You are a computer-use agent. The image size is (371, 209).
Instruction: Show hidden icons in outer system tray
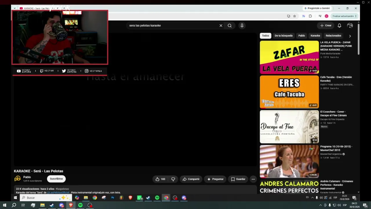pos(320,205)
